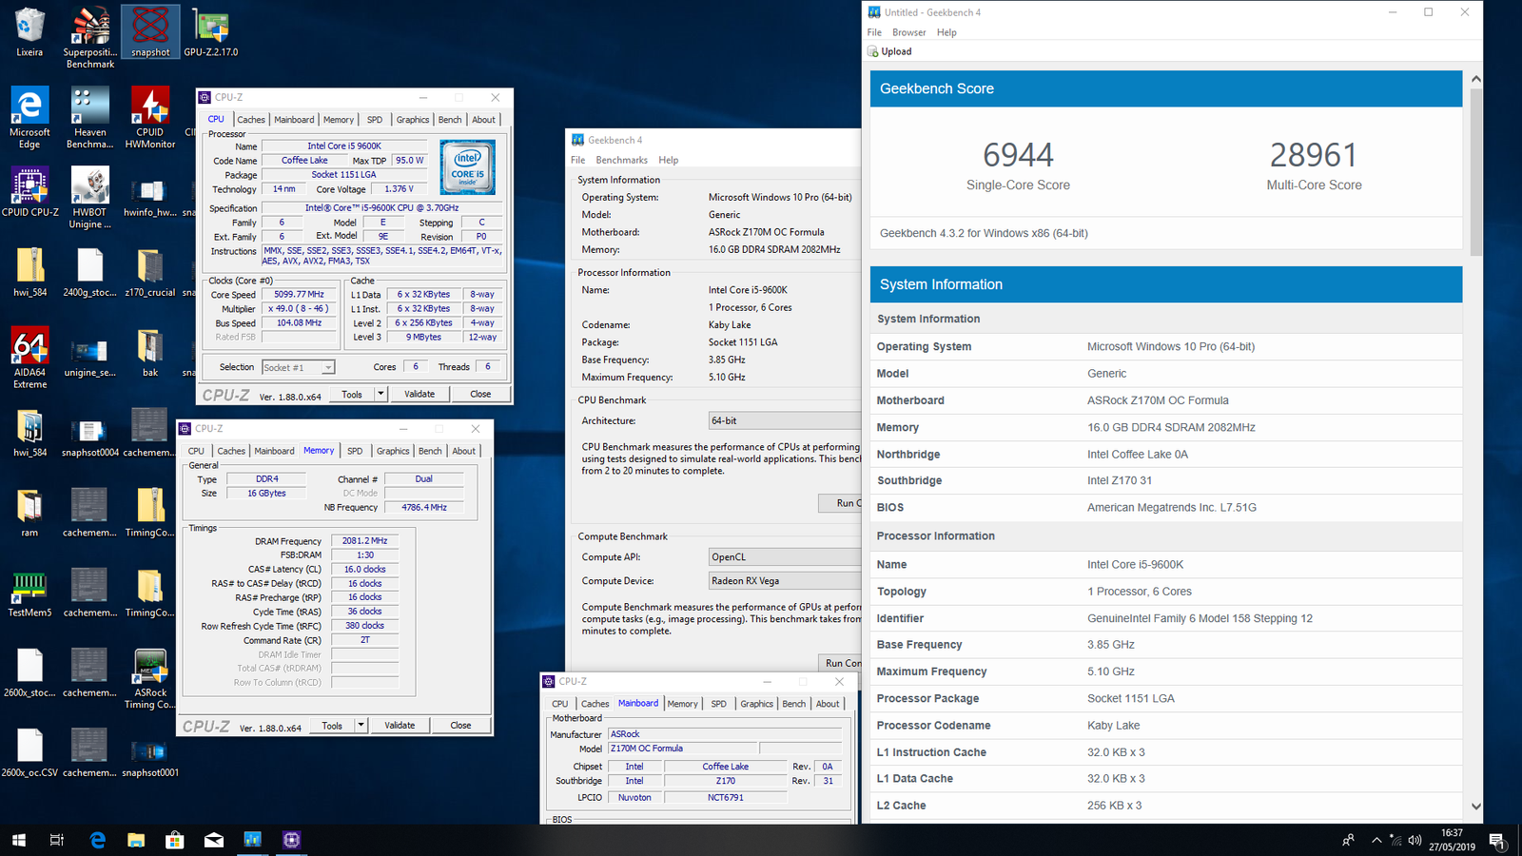Open the TestMem5 desktop icon
Viewport: 1522px width, 856px height.
[x=29, y=589]
